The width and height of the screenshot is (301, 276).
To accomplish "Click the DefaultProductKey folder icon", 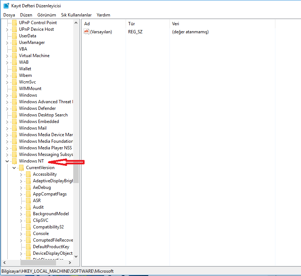I will coord(28,247).
